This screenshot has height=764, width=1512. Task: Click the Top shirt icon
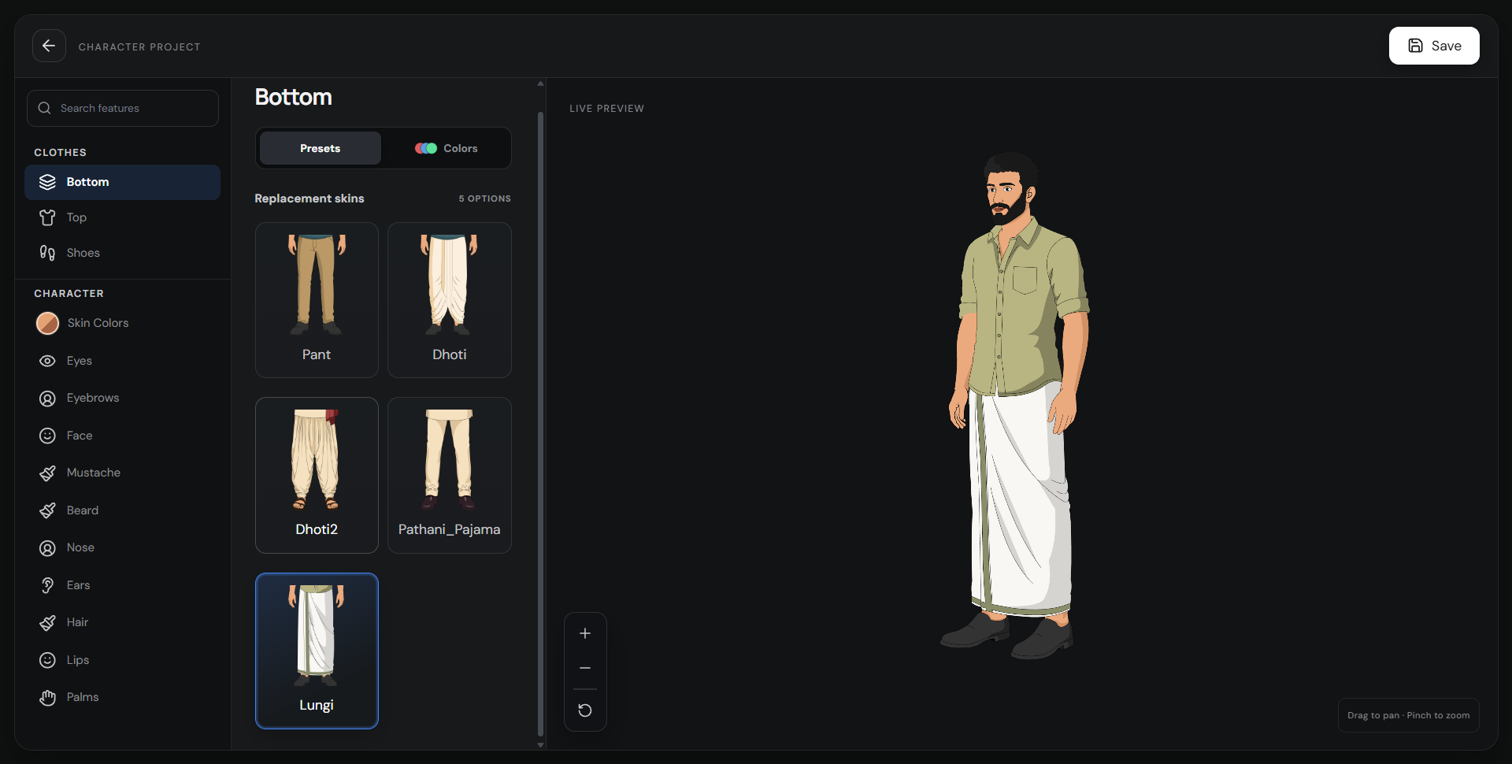click(x=47, y=217)
